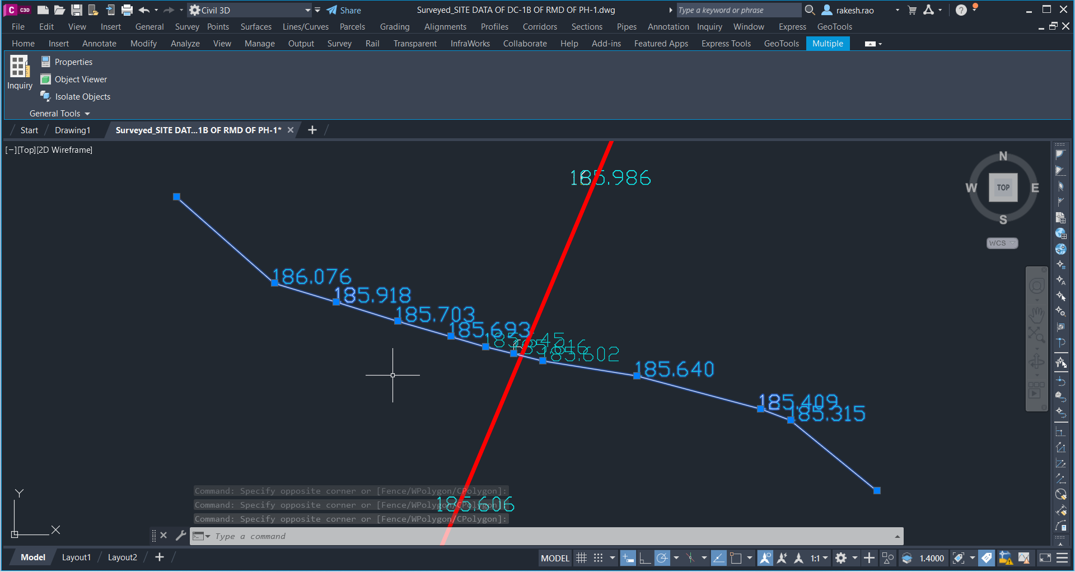
Task: Click the Share button in the title bar
Action: [x=343, y=10]
